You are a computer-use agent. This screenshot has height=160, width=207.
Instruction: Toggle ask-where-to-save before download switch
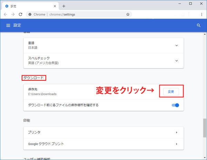(x=175, y=105)
